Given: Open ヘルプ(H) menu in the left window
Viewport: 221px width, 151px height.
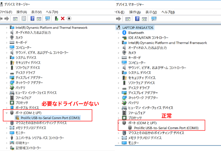Looking at the screenshot, I should [x=52, y=12].
